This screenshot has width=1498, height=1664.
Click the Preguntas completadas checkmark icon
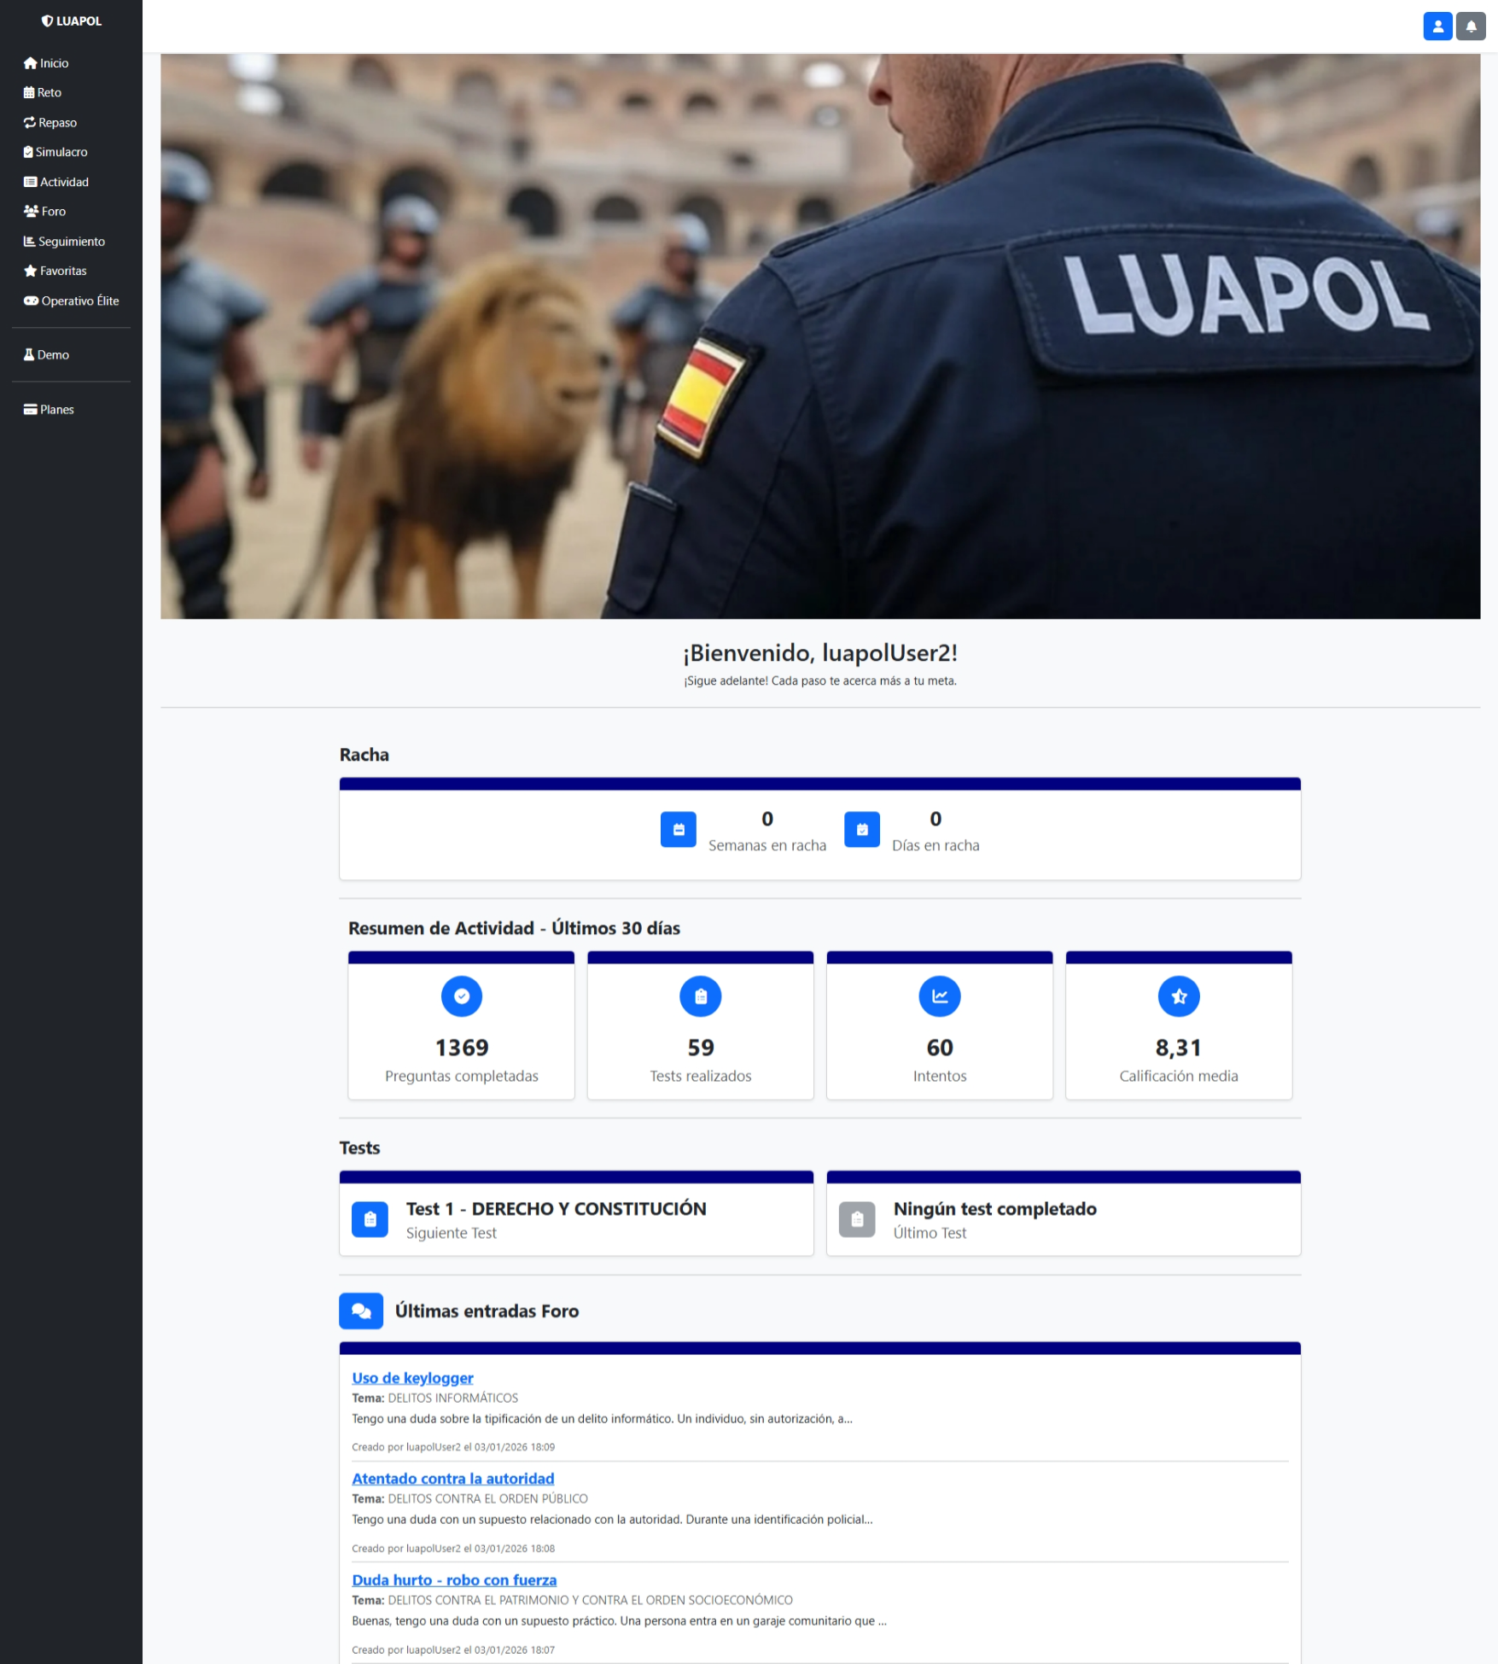click(462, 996)
